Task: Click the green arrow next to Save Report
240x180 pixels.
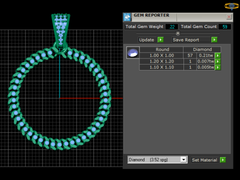Action: click(x=214, y=40)
